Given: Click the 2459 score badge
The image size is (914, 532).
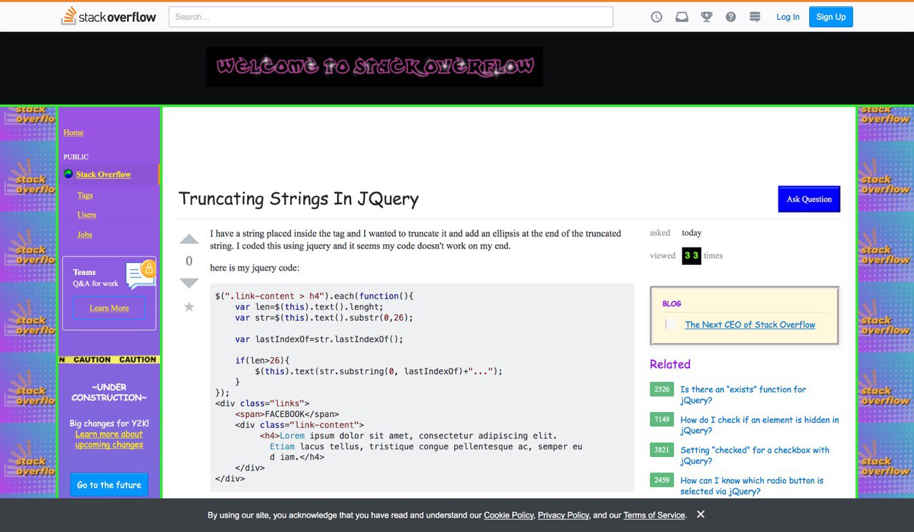Looking at the screenshot, I should point(662,480).
